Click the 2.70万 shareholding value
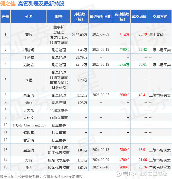Viewport: 172px width, 179px height. pos(82,80)
